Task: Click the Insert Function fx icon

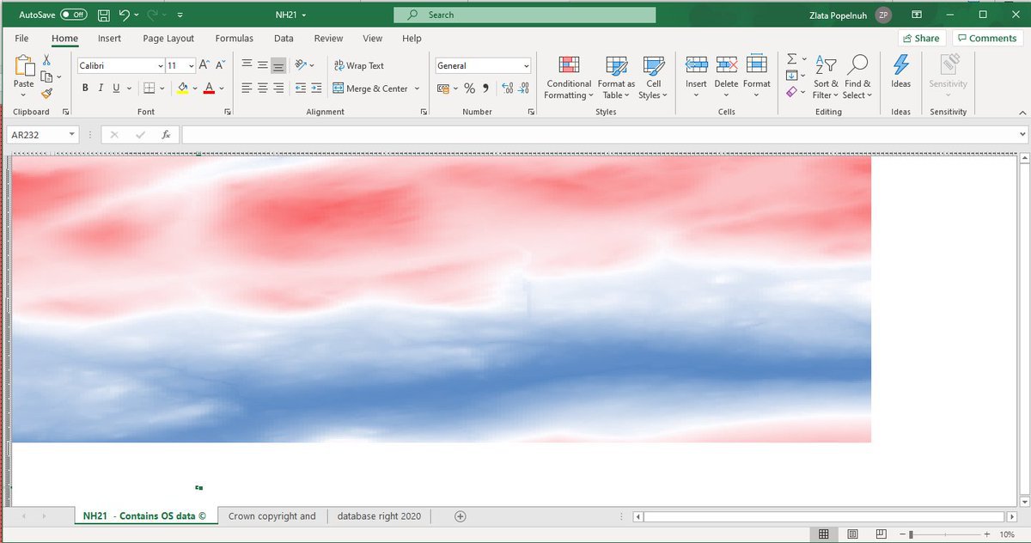Action: (x=166, y=135)
